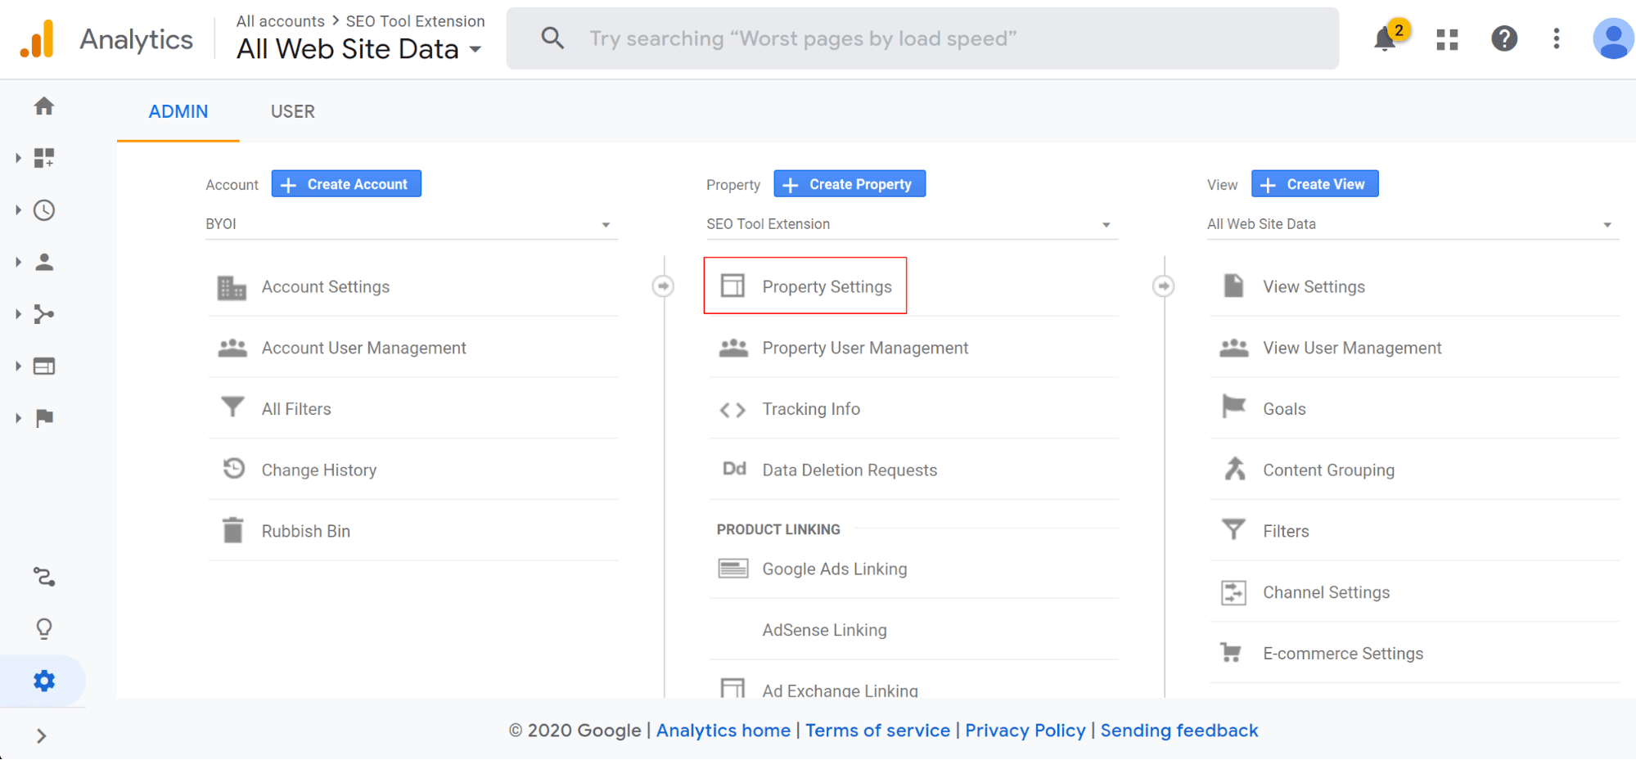
Task: Click the SEO Tool Extension breadcrumb
Action: coord(415,21)
